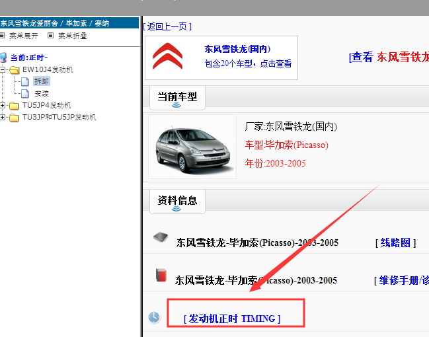This screenshot has width=429, height=337.
Task: Click the 菜单折叠 list icon
Action: click(x=51, y=35)
